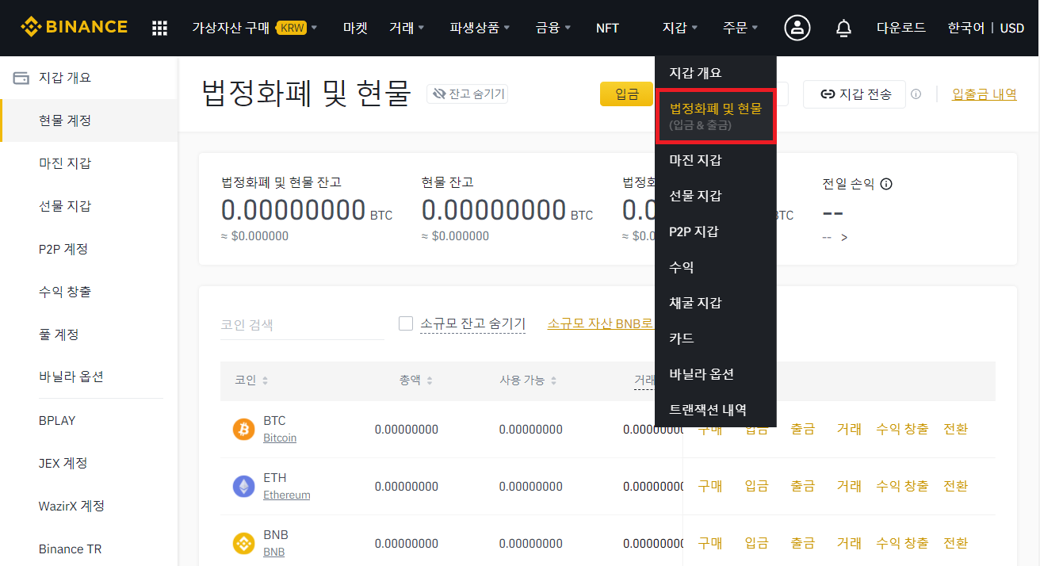This screenshot has height=566, width=1040.
Task: Open the 입출금 내역 link
Action: pos(985,94)
